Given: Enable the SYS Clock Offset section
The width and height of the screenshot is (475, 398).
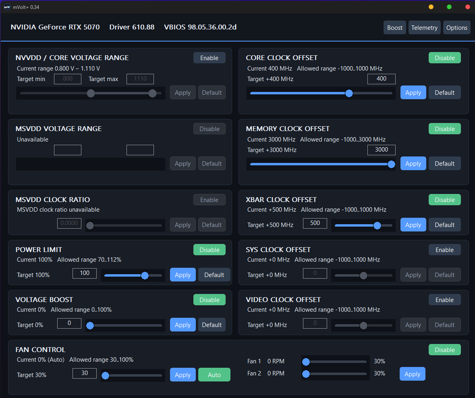Looking at the screenshot, I should tap(445, 250).
